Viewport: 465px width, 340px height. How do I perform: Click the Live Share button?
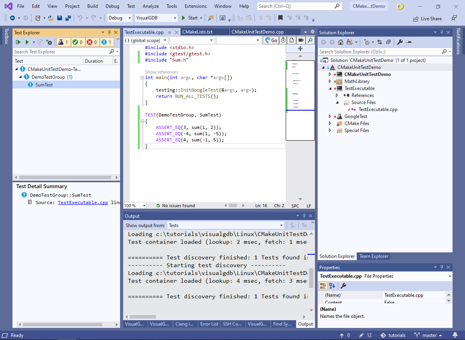coord(427,18)
